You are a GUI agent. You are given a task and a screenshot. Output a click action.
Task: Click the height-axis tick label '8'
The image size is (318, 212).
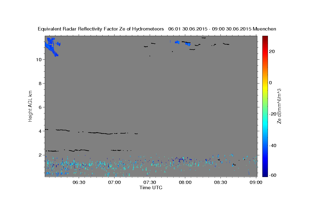point(40,83)
